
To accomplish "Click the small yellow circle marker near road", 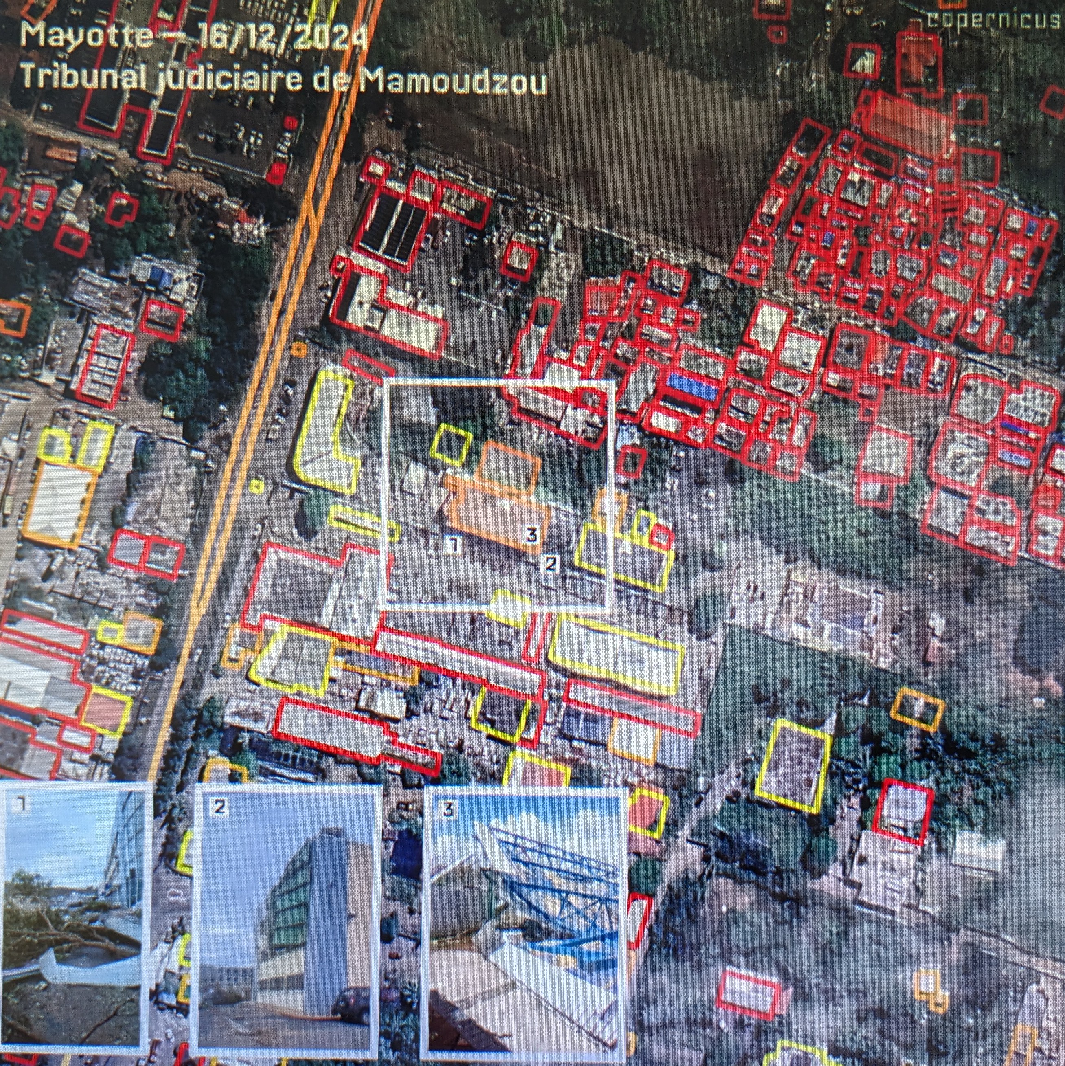I will [256, 486].
